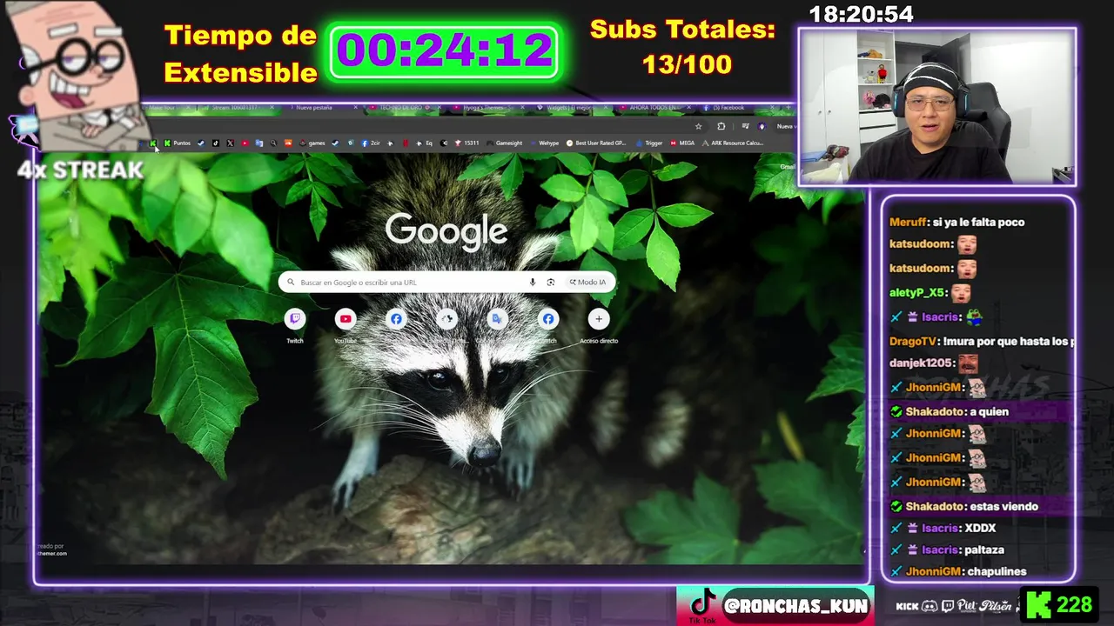
Task: Click the YouTube bookmark icon in bookmarks bar
Action: 245,143
